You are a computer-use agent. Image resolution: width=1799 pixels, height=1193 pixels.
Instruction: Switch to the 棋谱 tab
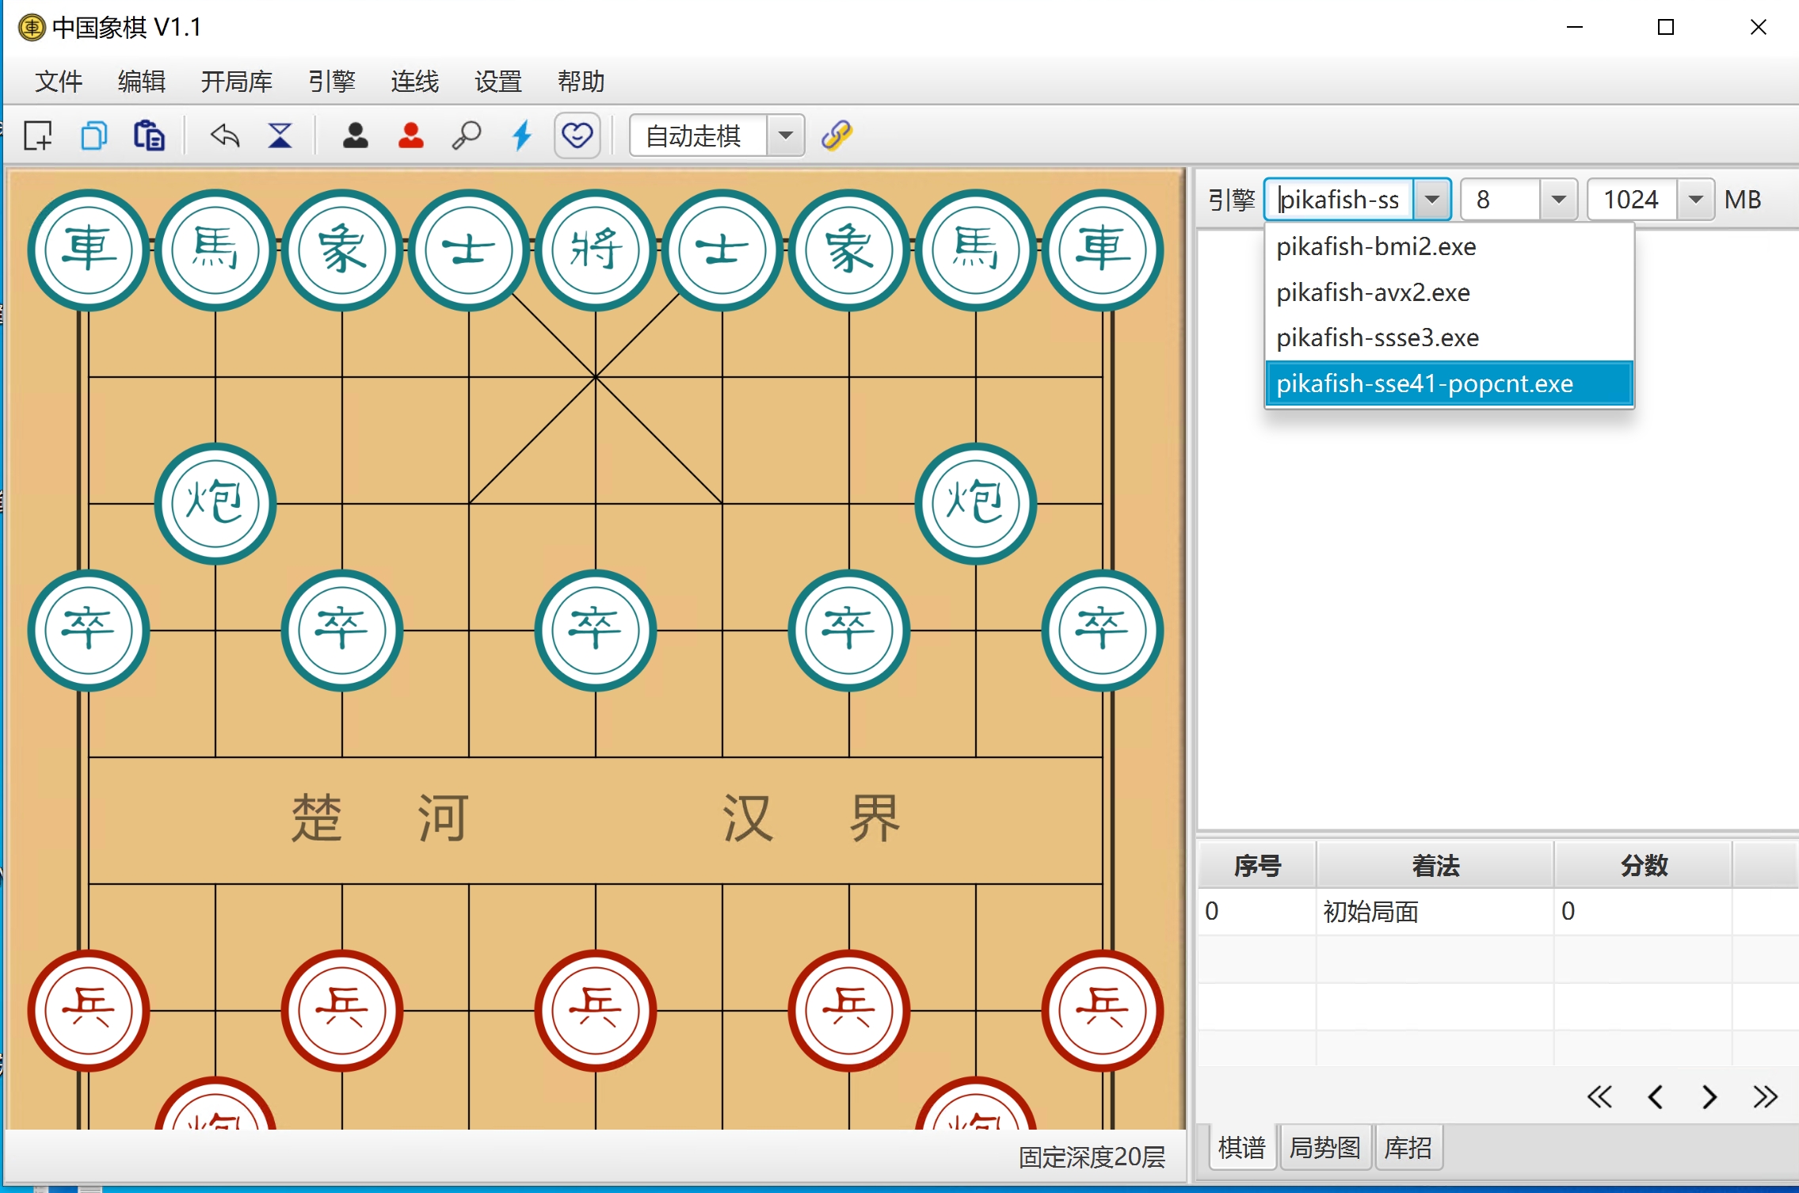coord(1242,1147)
